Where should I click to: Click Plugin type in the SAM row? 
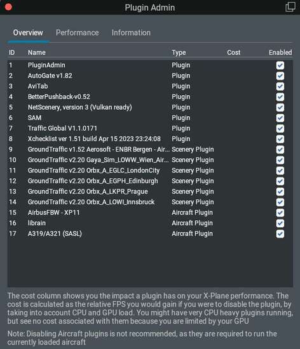pyautogui.click(x=181, y=118)
